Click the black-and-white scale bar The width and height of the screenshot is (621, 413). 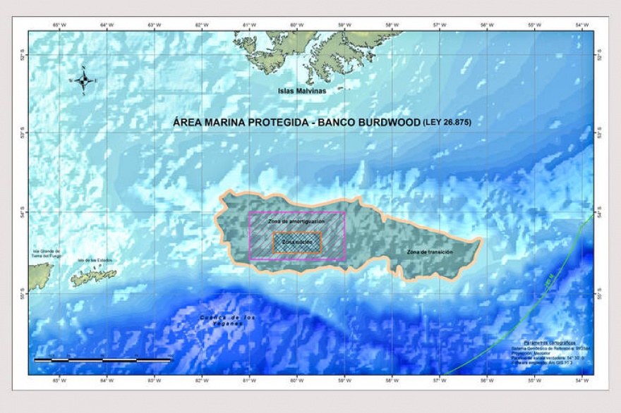(x=103, y=360)
